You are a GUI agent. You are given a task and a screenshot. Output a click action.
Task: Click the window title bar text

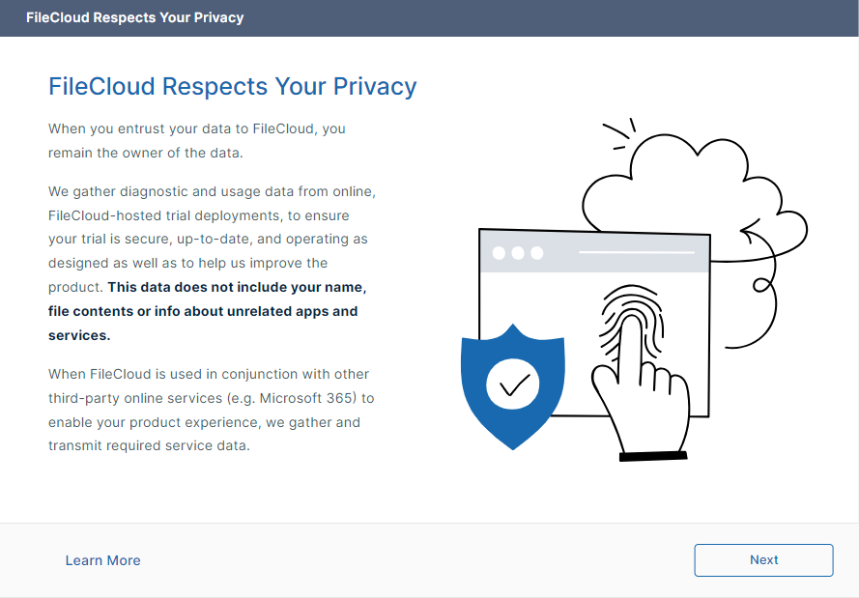[x=134, y=17]
